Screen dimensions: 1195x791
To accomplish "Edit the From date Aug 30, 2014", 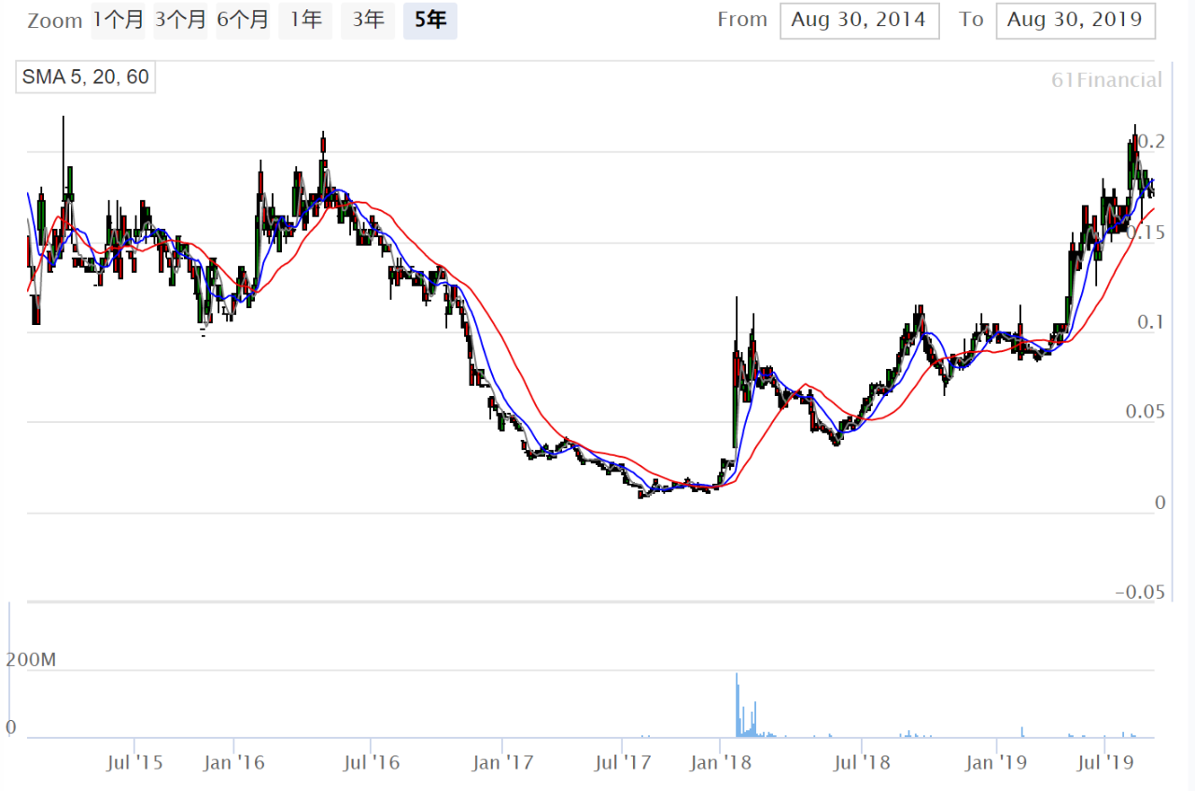I will coord(859,21).
